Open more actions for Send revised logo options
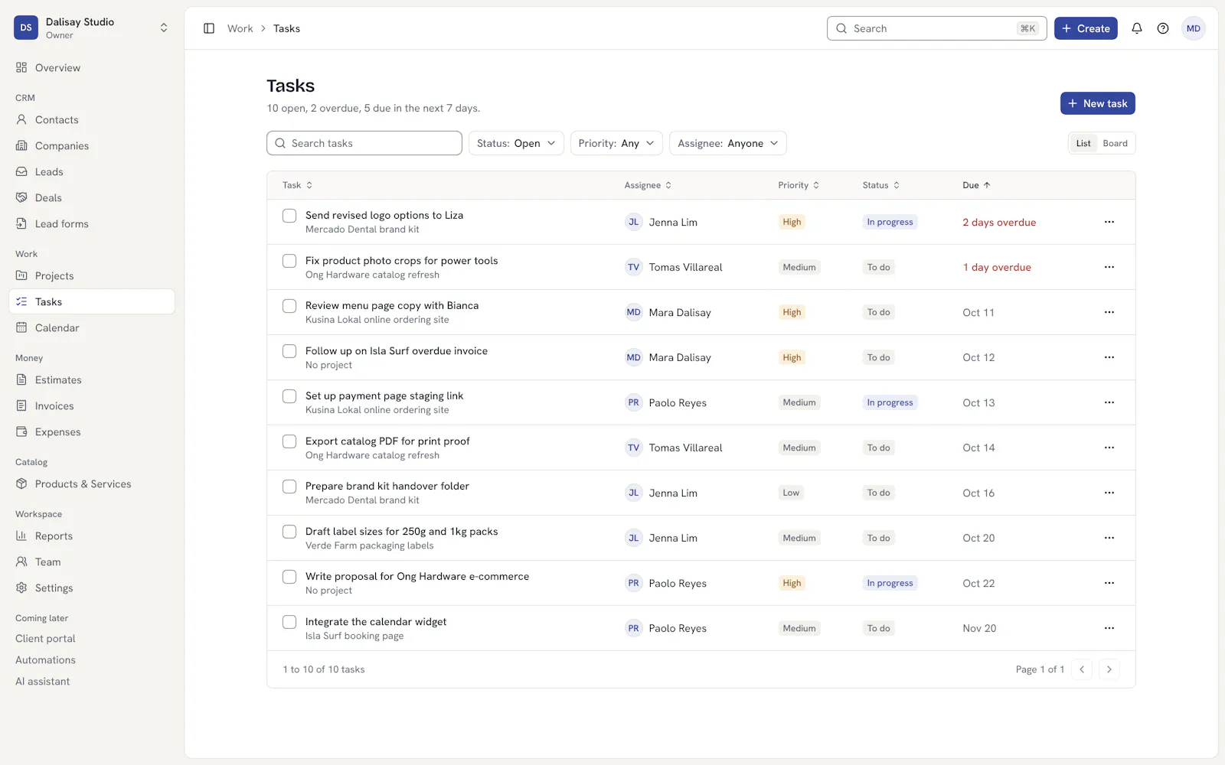 coord(1109,222)
